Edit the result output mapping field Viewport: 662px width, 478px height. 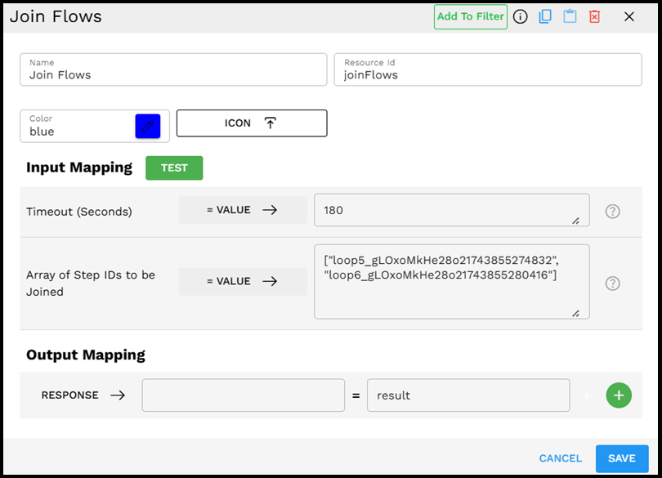468,395
